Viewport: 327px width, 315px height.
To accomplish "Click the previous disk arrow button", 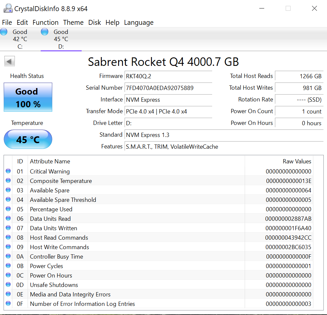I will (9, 61).
